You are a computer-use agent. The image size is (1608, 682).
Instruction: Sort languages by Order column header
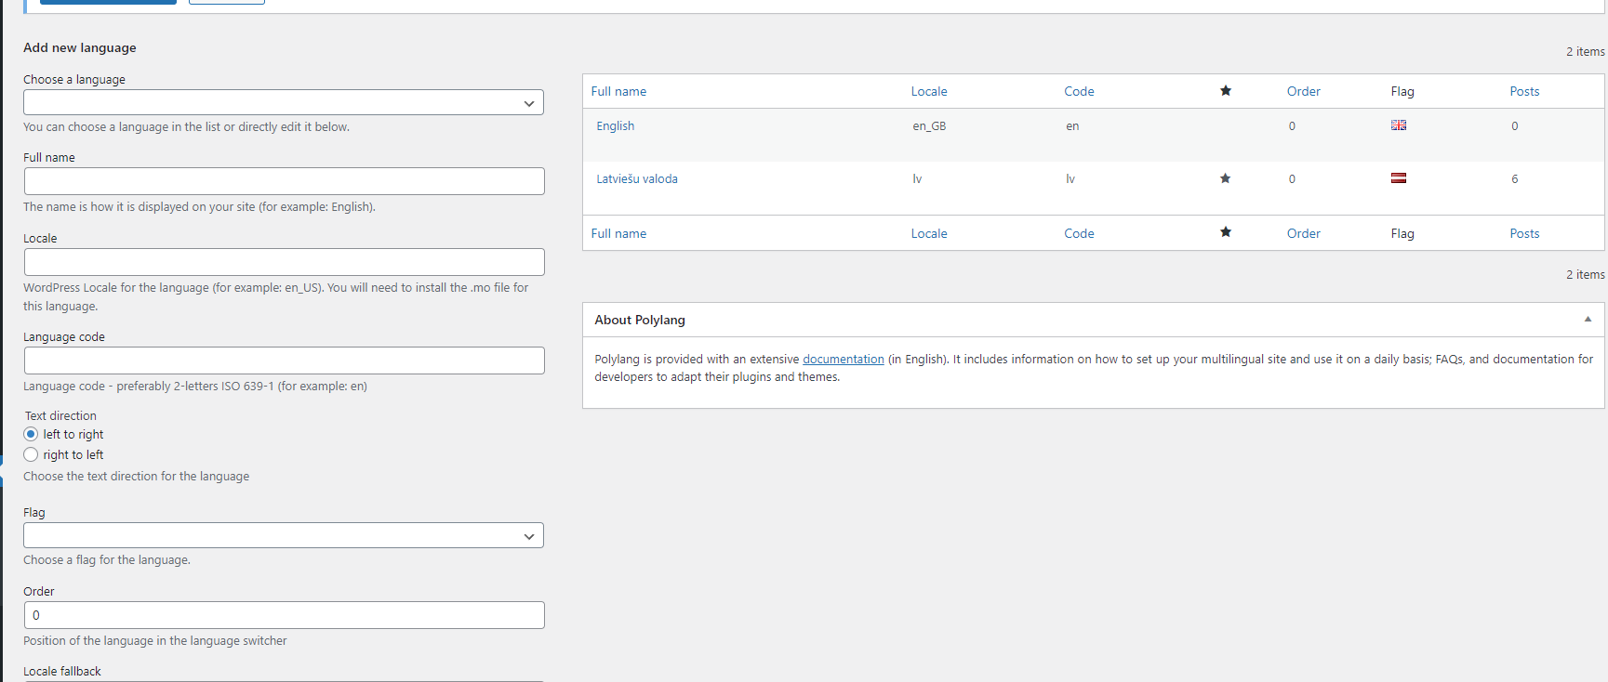pyautogui.click(x=1303, y=91)
